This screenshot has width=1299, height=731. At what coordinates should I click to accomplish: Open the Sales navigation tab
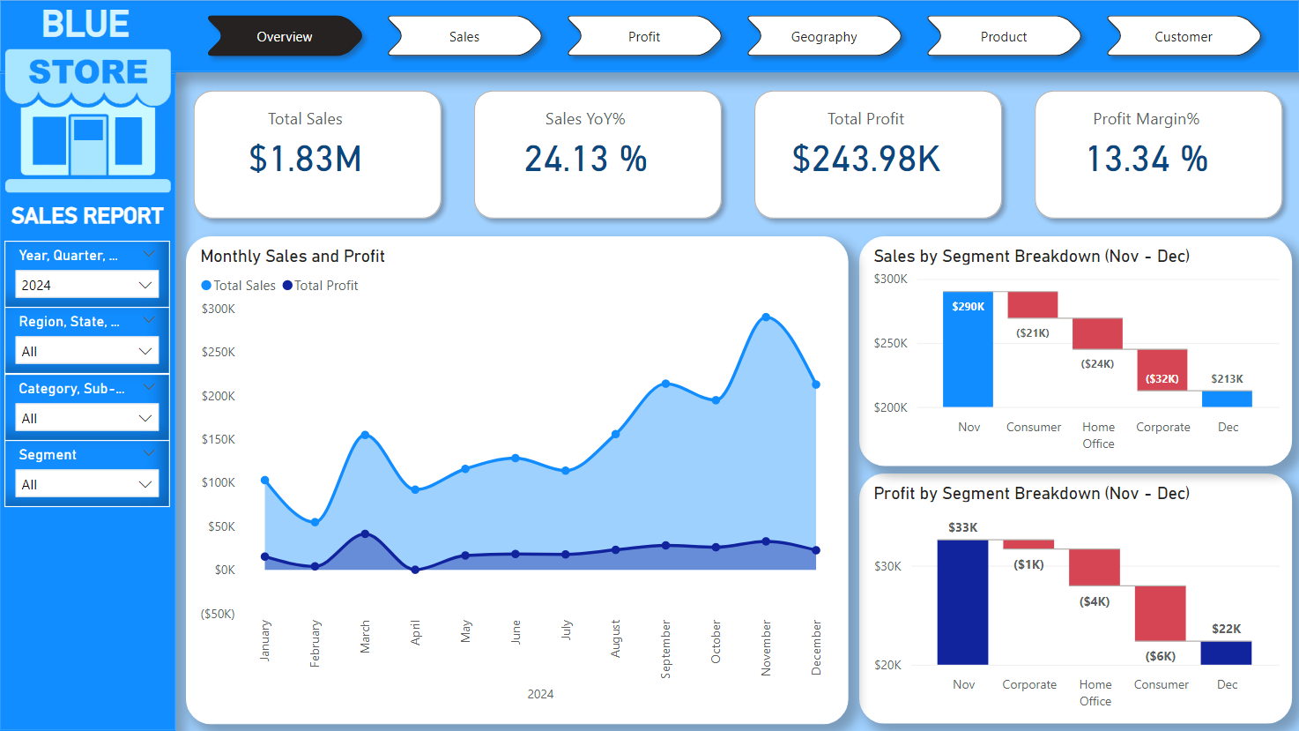464,37
